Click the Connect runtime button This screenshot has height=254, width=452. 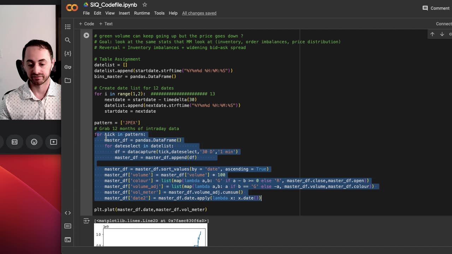click(x=444, y=24)
